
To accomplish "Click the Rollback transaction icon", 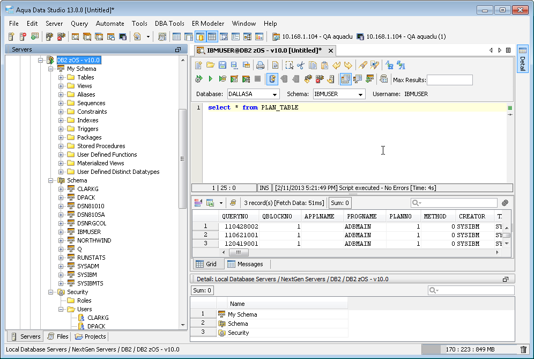I will (x=295, y=79).
